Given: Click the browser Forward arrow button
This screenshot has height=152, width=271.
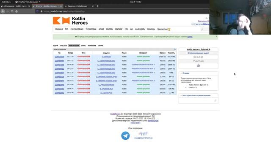Looking at the screenshot, I should coord(8,11).
